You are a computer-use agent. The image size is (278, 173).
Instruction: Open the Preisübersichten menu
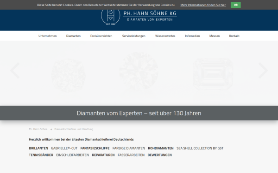[x=101, y=36]
